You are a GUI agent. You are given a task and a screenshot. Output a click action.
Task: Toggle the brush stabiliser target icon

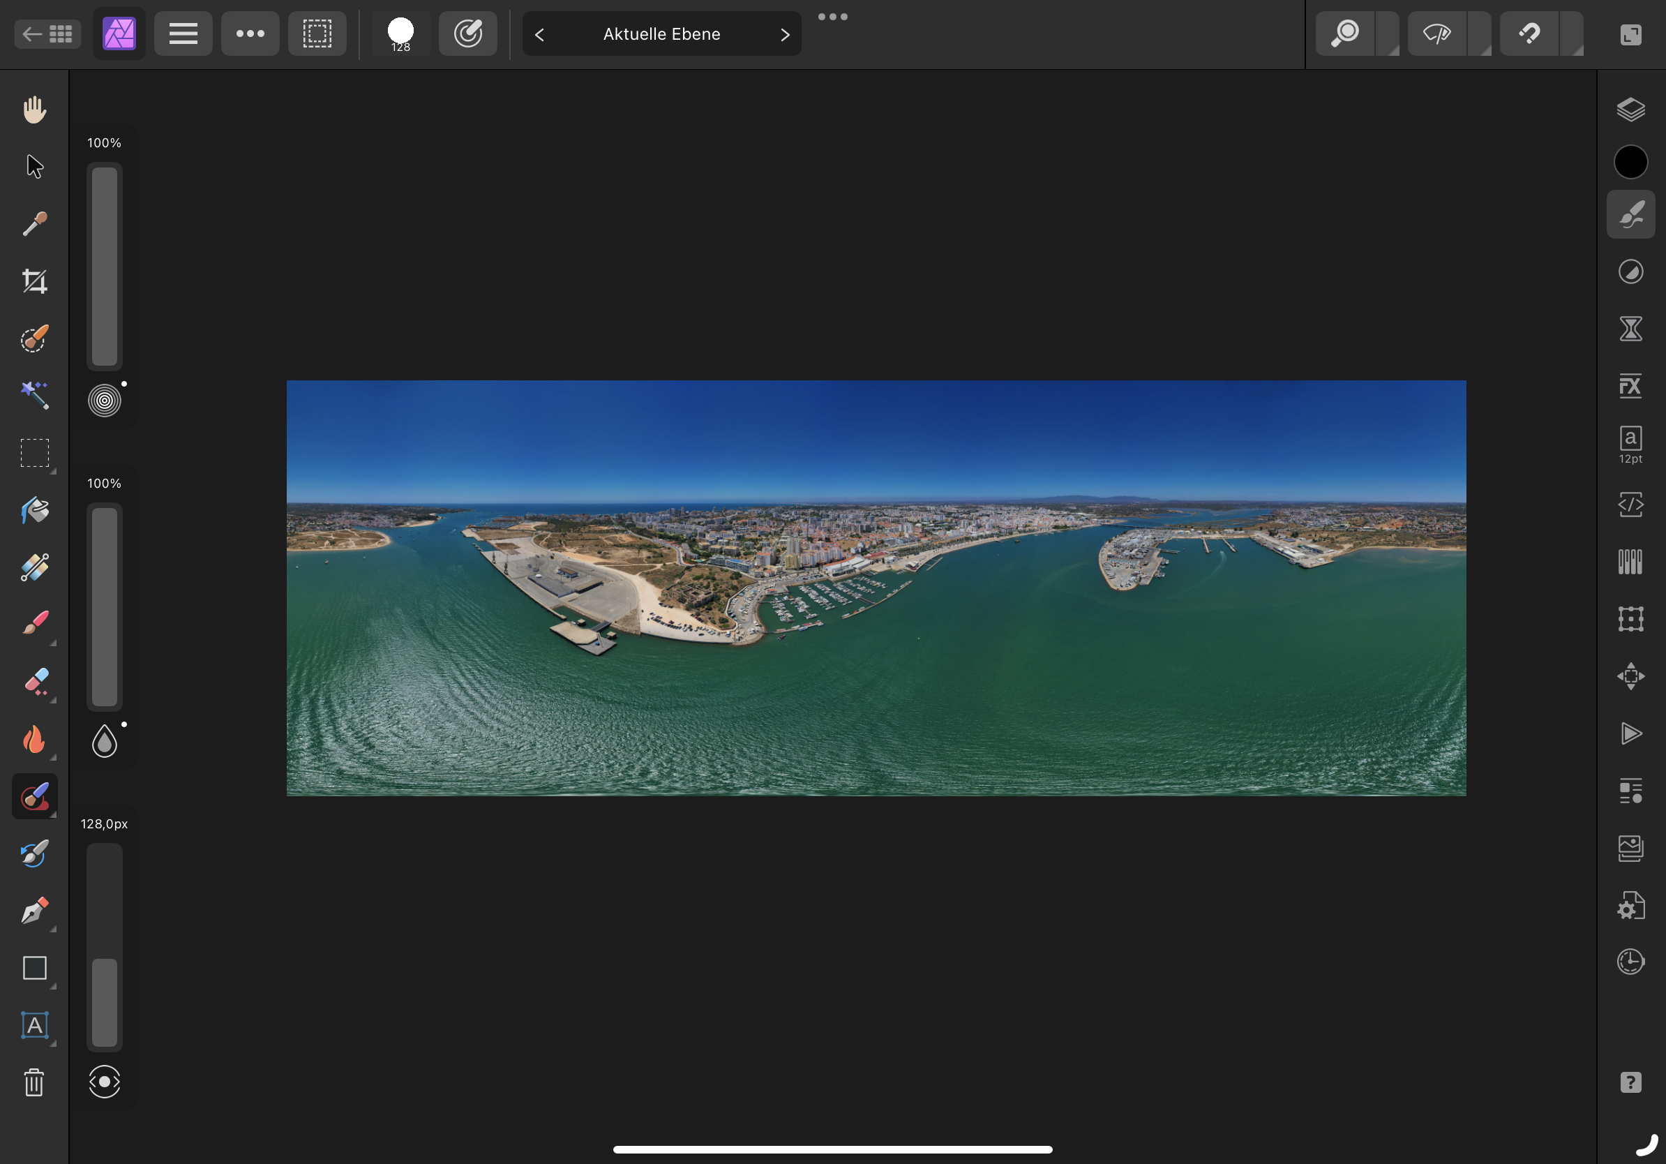coord(468,33)
